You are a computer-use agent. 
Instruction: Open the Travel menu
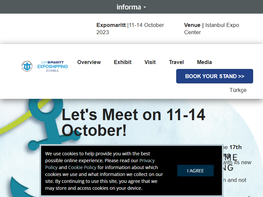(176, 62)
